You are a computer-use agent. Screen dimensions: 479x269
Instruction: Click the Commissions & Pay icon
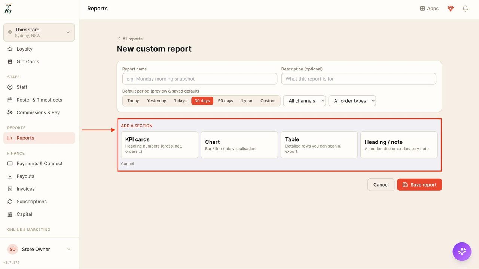pyautogui.click(x=10, y=112)
